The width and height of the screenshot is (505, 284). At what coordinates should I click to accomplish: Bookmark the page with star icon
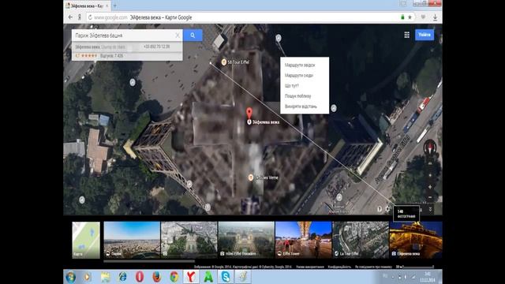(x=410, y=17)
